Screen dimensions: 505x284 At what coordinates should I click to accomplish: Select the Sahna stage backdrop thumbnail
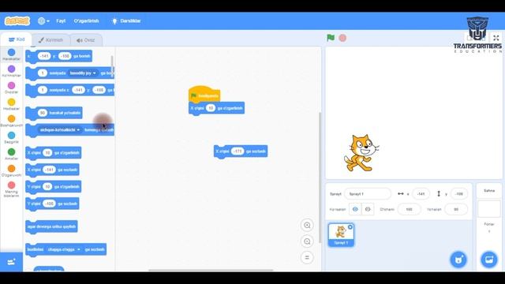pyautogui.click(x=489, y=208)
